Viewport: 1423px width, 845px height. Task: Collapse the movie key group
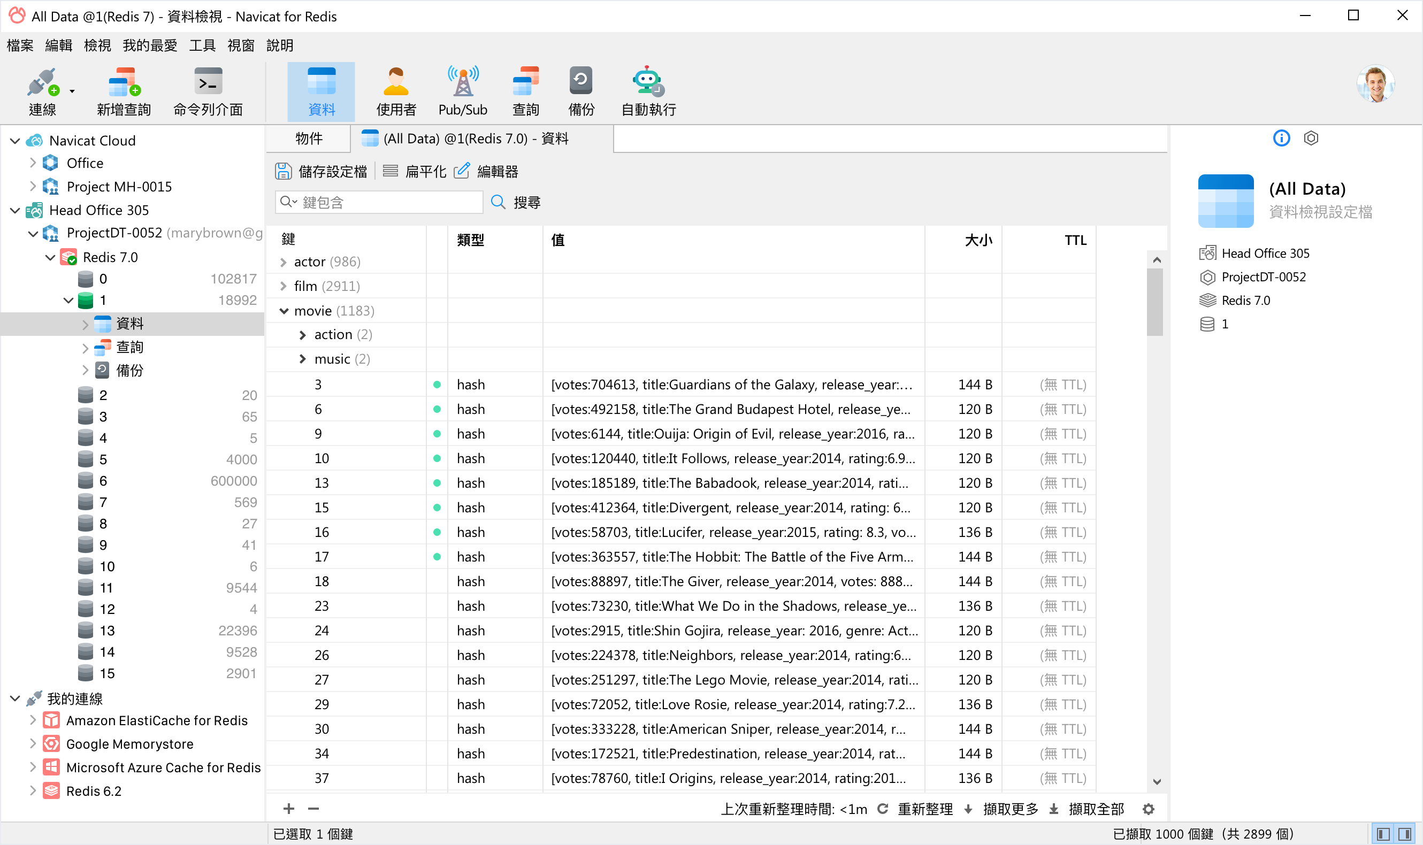point(284,311)
